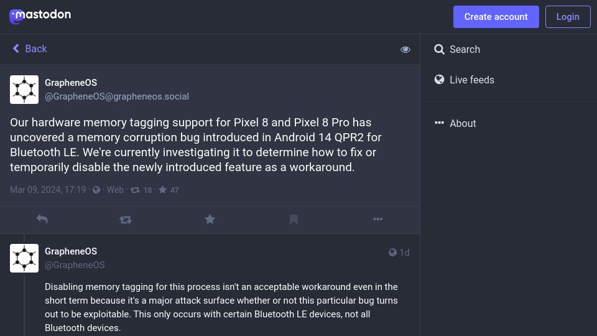Reply to the GrapheneOS post
The width and height of the screenshot is (597, 336).
point(42,220)
